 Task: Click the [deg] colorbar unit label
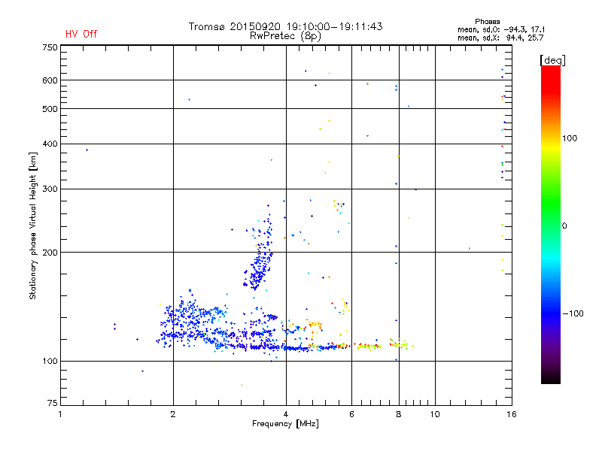point(552,60)
